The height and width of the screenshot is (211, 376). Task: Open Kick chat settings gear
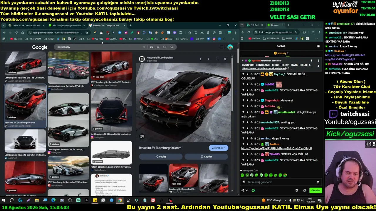(297, 190)
